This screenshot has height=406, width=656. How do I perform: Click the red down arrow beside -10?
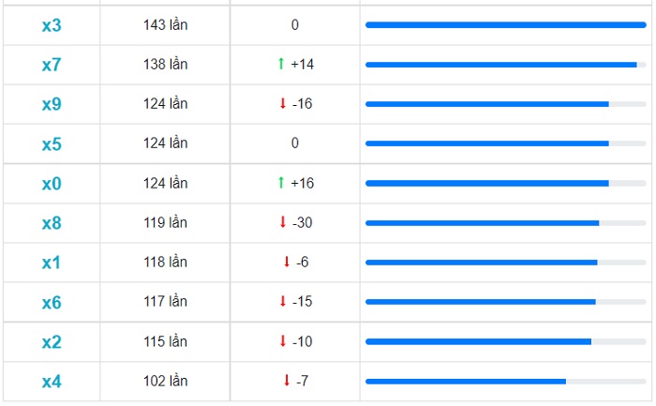(x=282, y=341)
